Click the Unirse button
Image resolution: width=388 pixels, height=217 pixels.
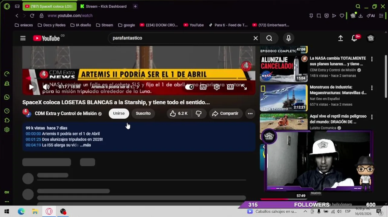(x=119, y=113)
